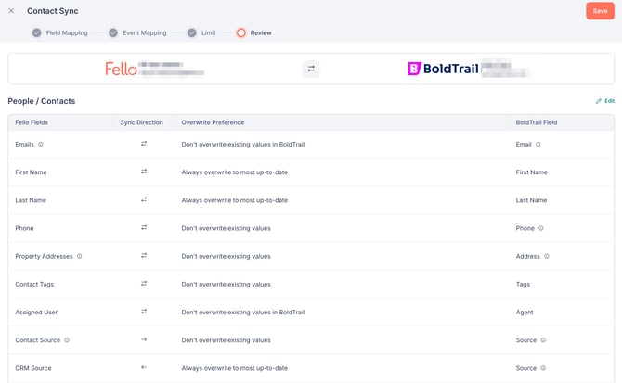Go to the Field Mapping step
This screenshot has height=383, width=622.
59,32
